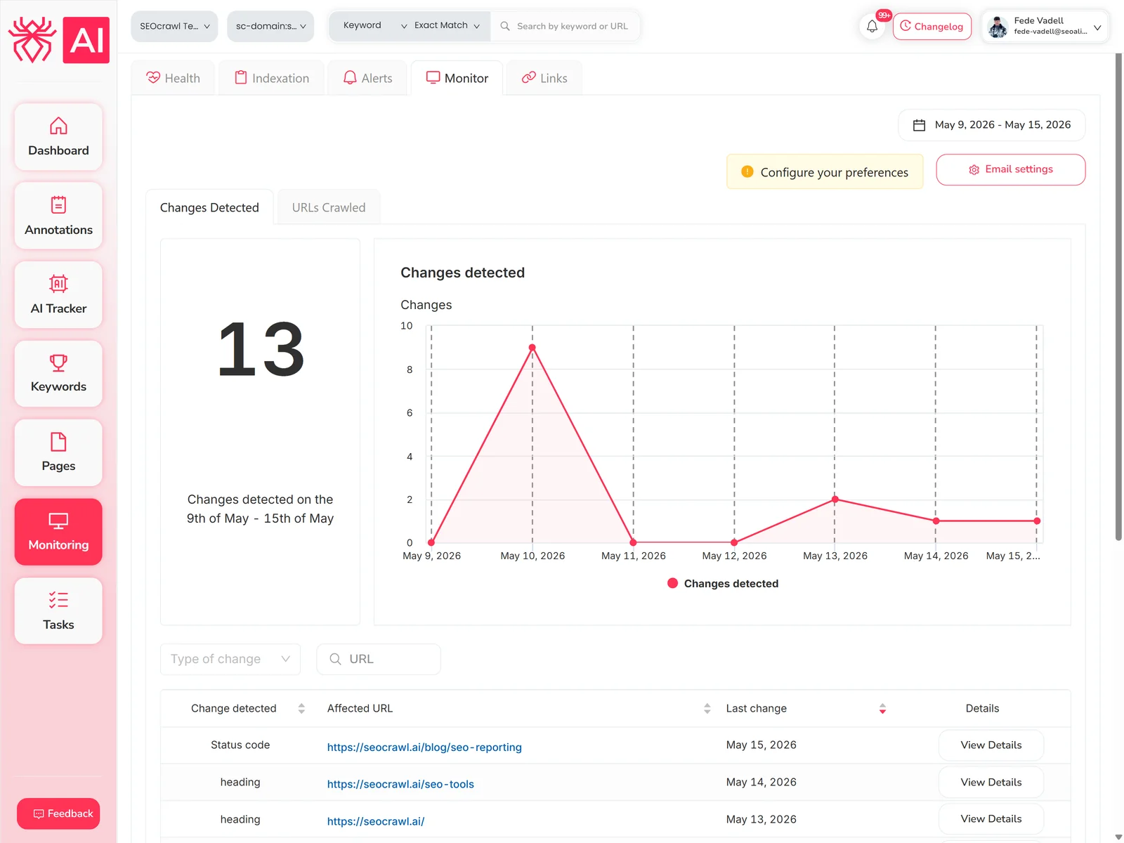The width and height of the screenshot is (1124, 843).
Task: Expand the sc-domain property dropdown
Action: click(x=270, y=26)
